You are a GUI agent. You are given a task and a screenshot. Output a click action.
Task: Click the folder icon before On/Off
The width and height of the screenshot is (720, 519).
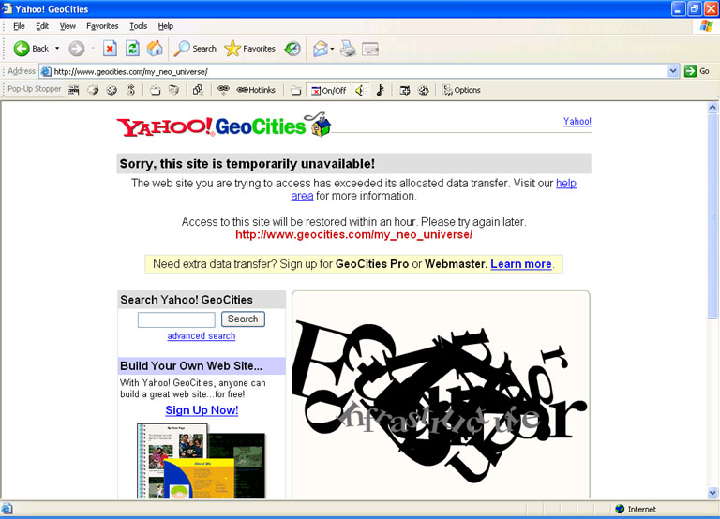296,90
